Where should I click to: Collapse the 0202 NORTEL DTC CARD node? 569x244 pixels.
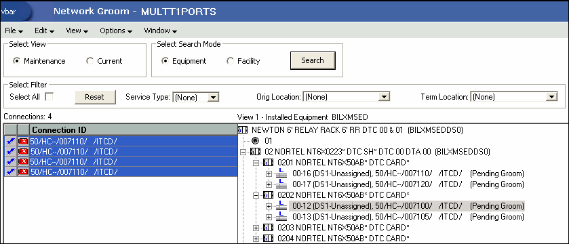click(256, 195)
